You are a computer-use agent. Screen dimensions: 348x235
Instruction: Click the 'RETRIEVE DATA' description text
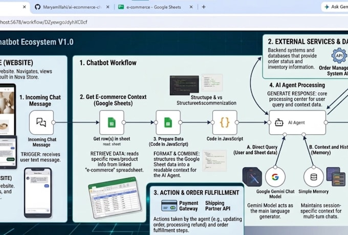[114, 162]
